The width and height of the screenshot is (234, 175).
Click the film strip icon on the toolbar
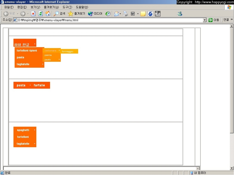[x=158, y=14]
